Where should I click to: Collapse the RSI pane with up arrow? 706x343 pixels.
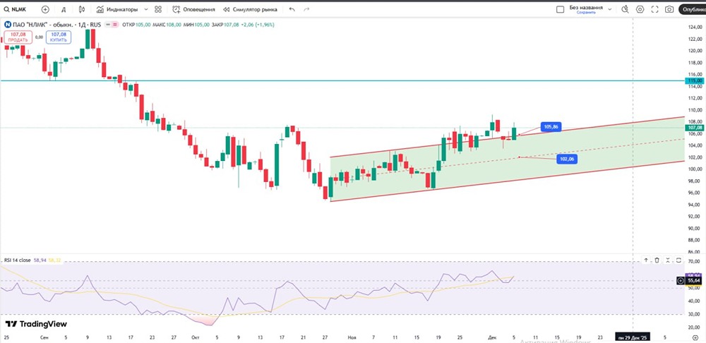(x=645, y=260)
